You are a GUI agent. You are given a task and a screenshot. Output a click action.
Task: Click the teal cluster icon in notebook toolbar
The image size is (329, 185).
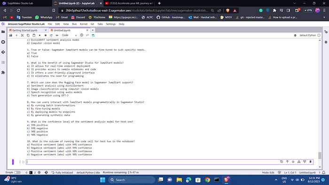[93, 35]
